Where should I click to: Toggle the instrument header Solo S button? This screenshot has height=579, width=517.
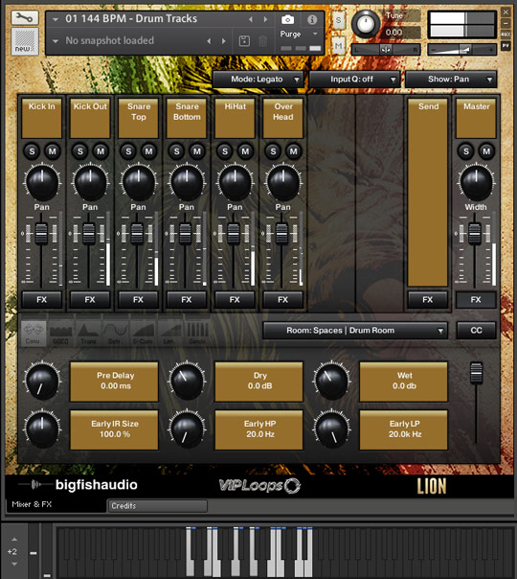(338, 21)
